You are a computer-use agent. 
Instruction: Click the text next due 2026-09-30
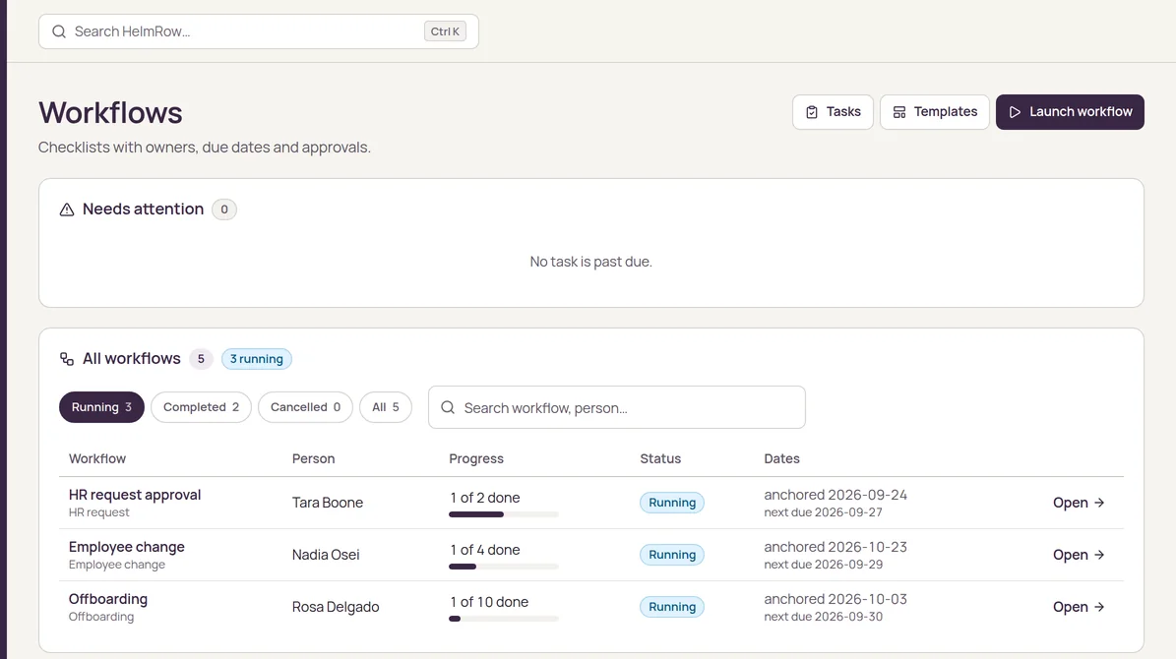823,617
